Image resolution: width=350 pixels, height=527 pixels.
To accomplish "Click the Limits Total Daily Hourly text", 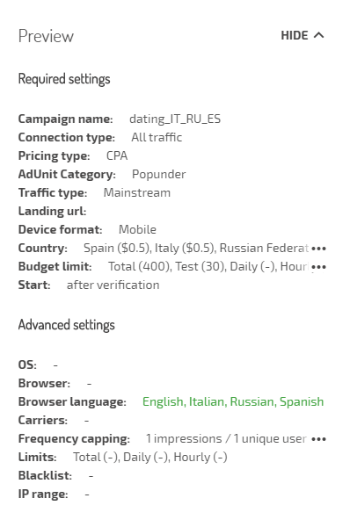I will pyautogui.click(x=150, y=457).
